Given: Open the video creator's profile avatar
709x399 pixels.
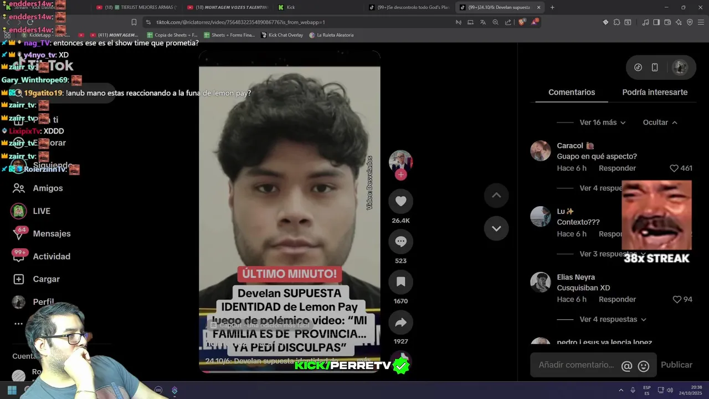Looking at the screenshot, I should pos(400,161).
